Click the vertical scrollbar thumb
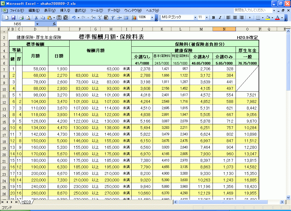The height and width of the screenshot is (211, 291). (288, 62)
